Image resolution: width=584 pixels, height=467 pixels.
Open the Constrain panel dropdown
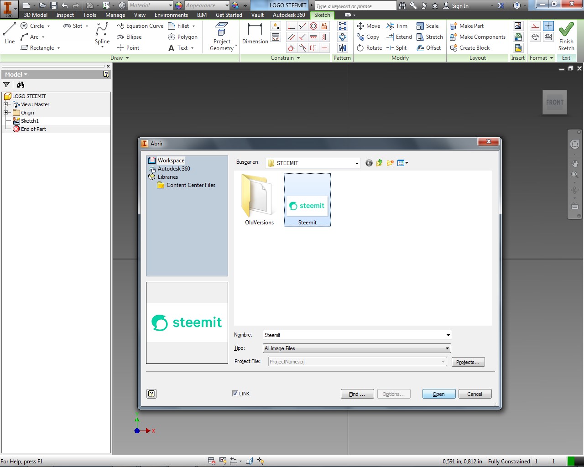[285, 58]
